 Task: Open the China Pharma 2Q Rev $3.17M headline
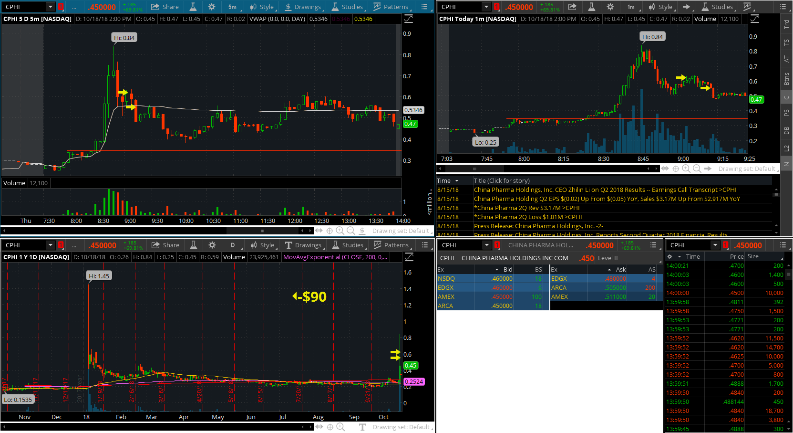527,208
